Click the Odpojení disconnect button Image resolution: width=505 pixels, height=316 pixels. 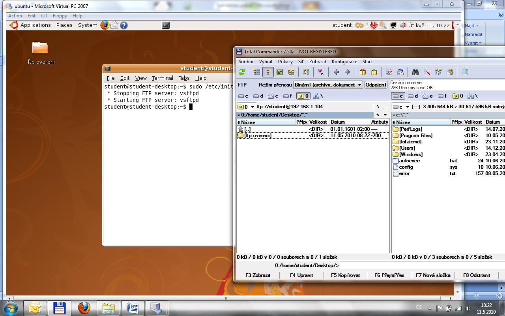coord(376,85)
